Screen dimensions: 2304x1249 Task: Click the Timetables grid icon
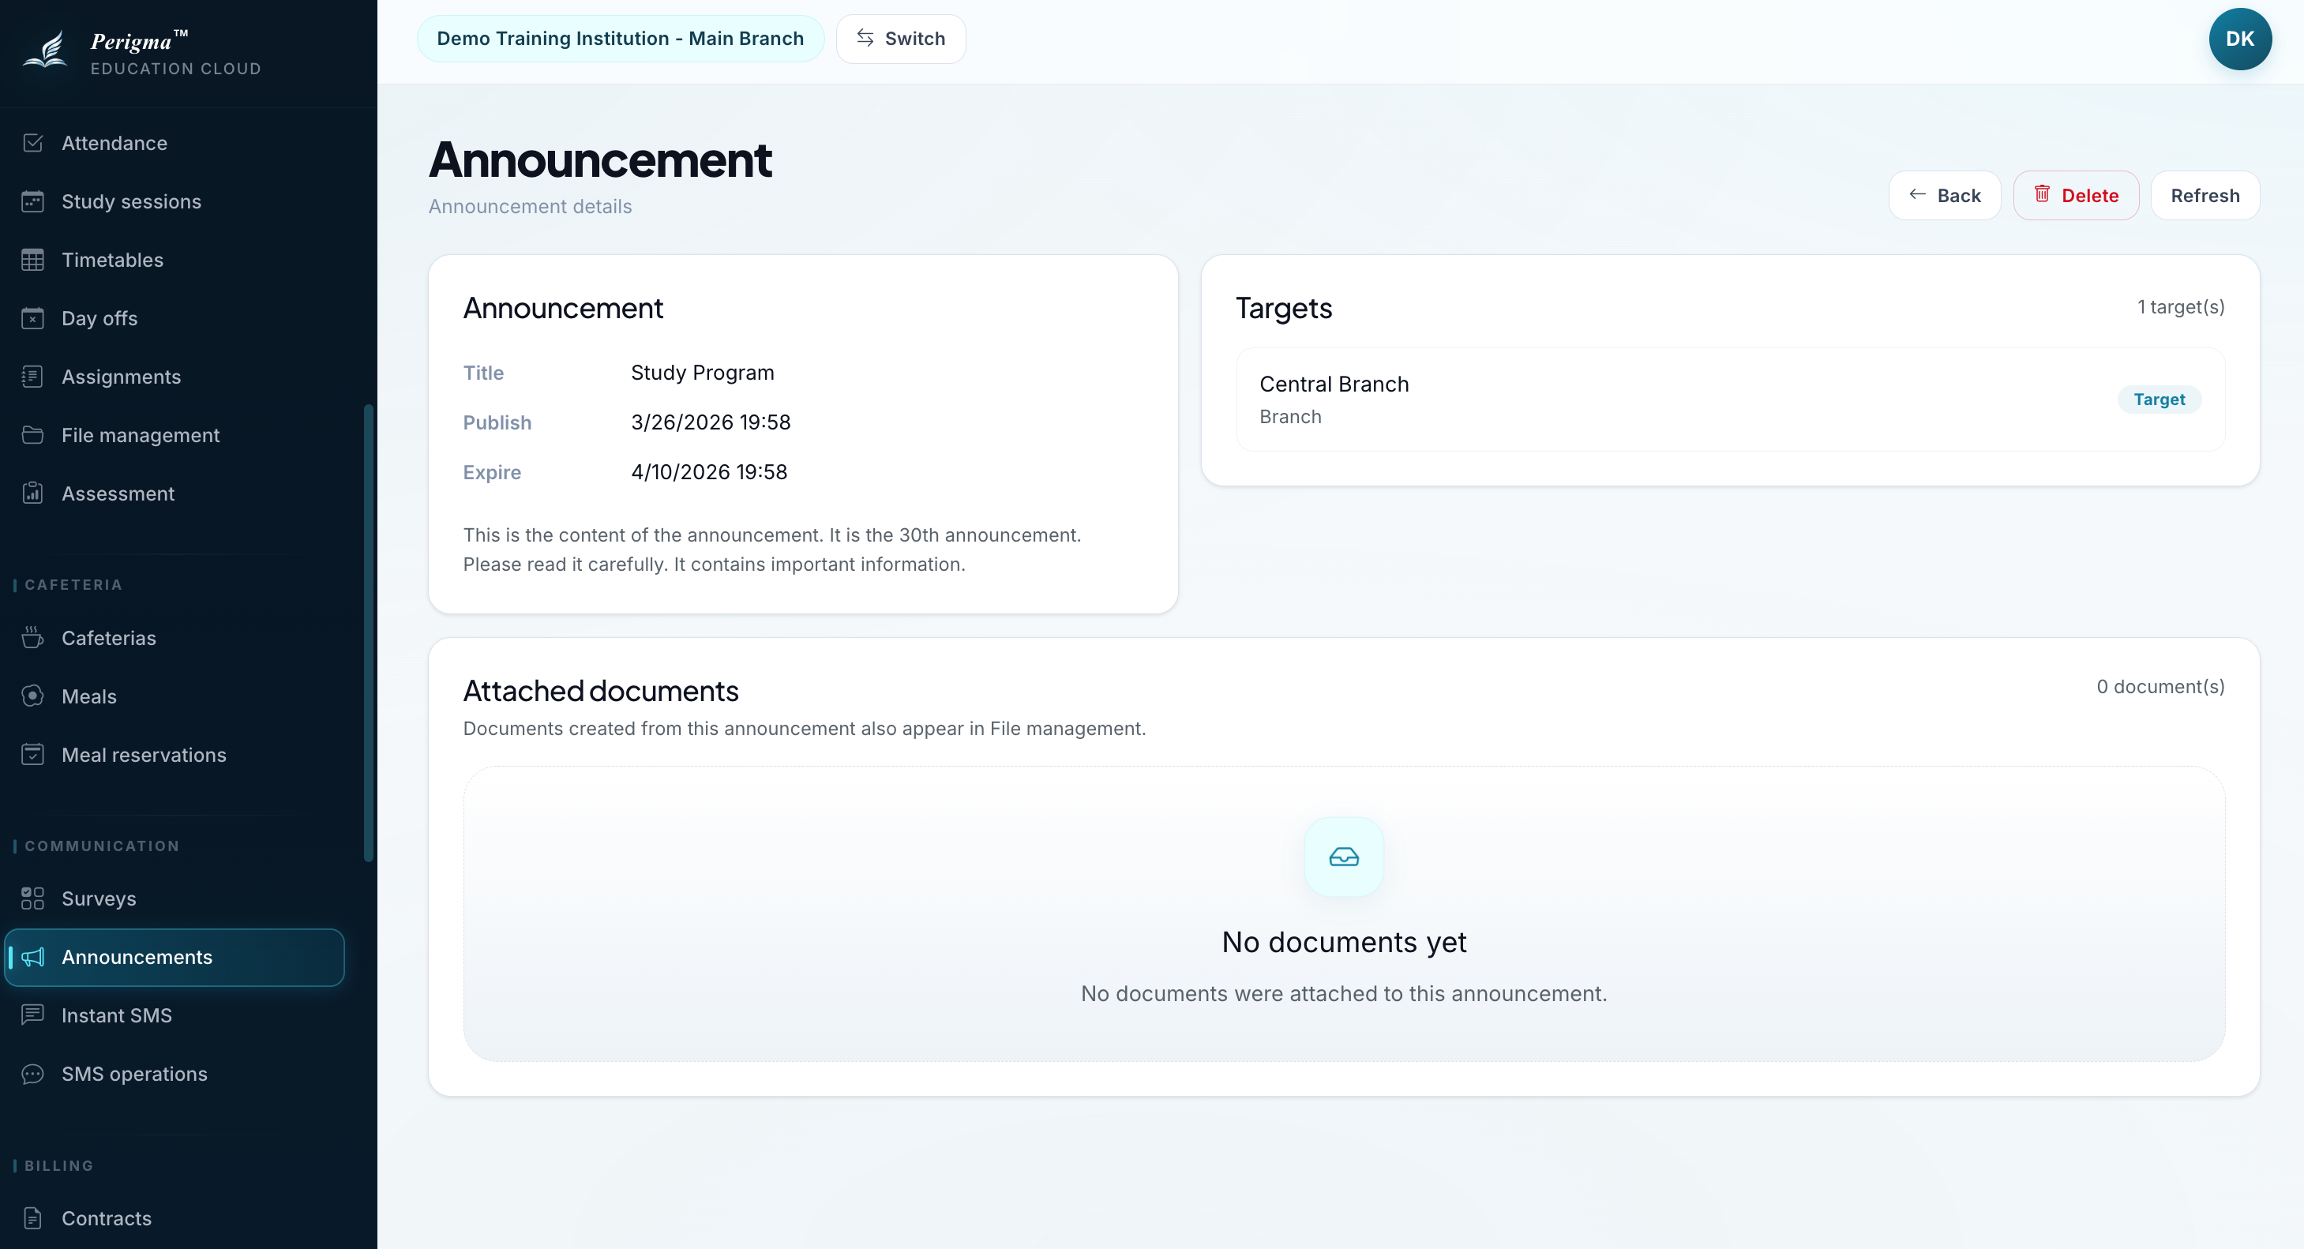(x=32, y=261)
